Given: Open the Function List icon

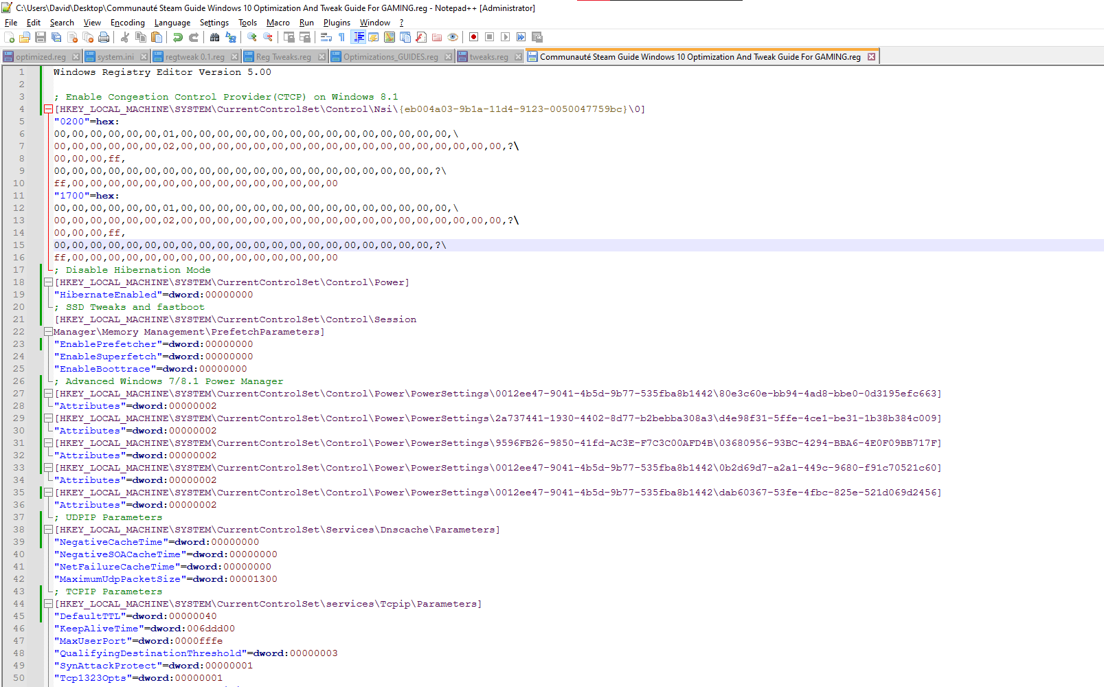Looking at the screenshot, I should point(421,37).
